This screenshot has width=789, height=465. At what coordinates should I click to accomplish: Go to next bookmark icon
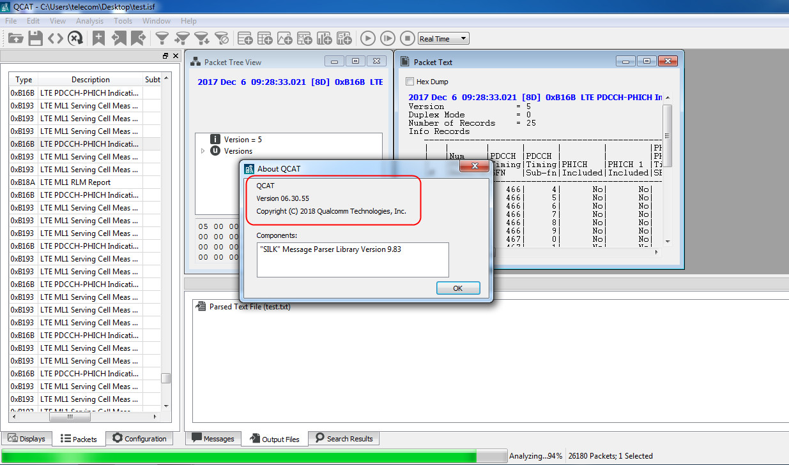click(138, 38)
